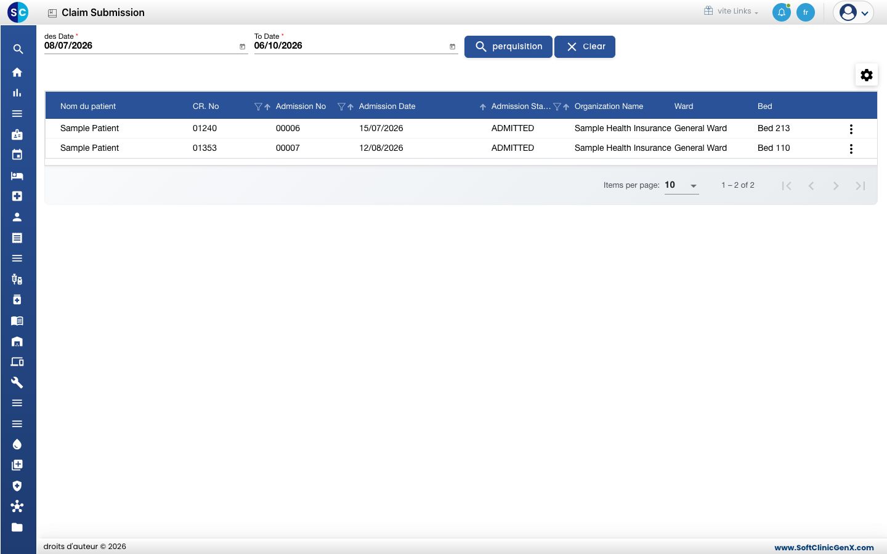The width and height of the screenshot is (887, 554).
Task: Select admission number 00006 cell
Action: 288,128
